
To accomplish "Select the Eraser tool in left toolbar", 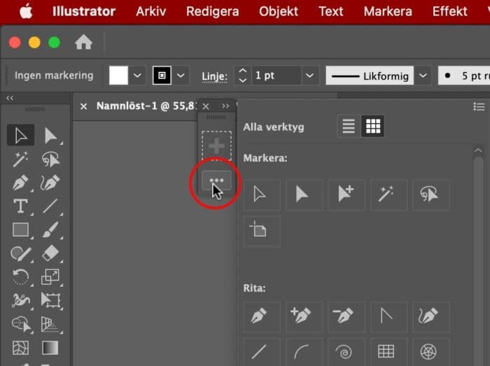I will click(x=50, y=253).
